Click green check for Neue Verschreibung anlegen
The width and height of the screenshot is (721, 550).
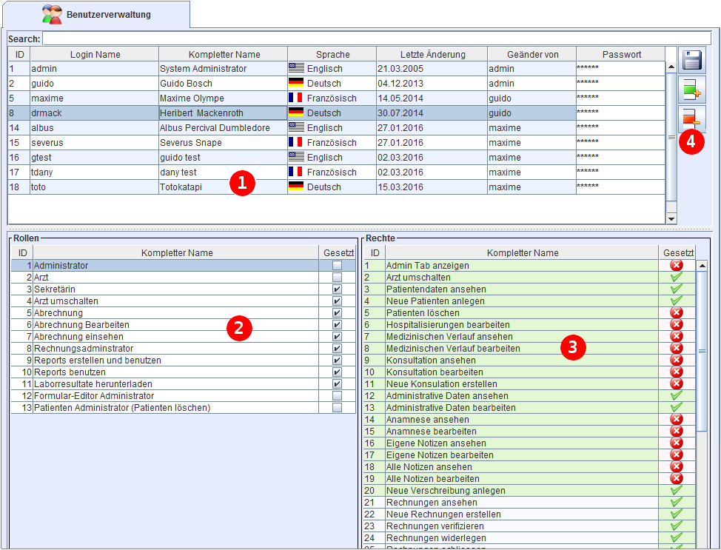[676, 491]
